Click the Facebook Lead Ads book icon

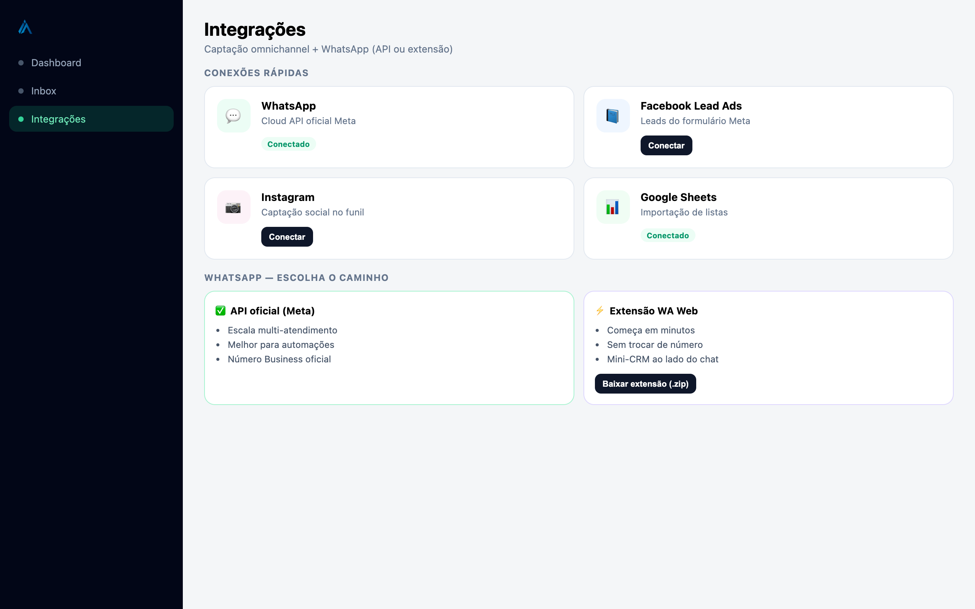pyautogui.click(x=612, y=116)
